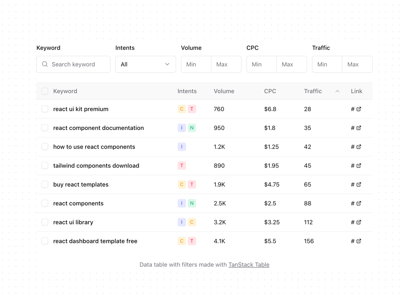Check the react component documentation row
The image size is (402, 299).
pyautogui.click(x=45, y=128)
